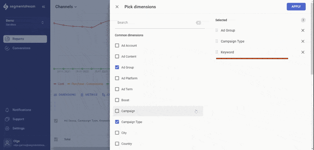Open Settings in the sidebar
This screenshot has height=150, width=314.
(x=18, y=128)
